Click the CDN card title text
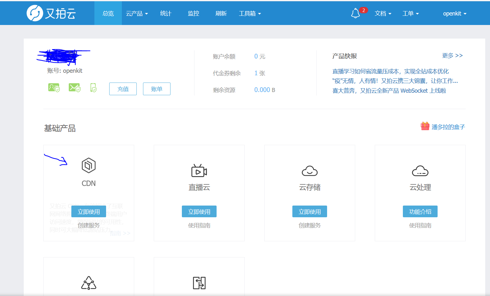This screenshot has height=296, width=490. pyautogui.click(x=89, y=183)
